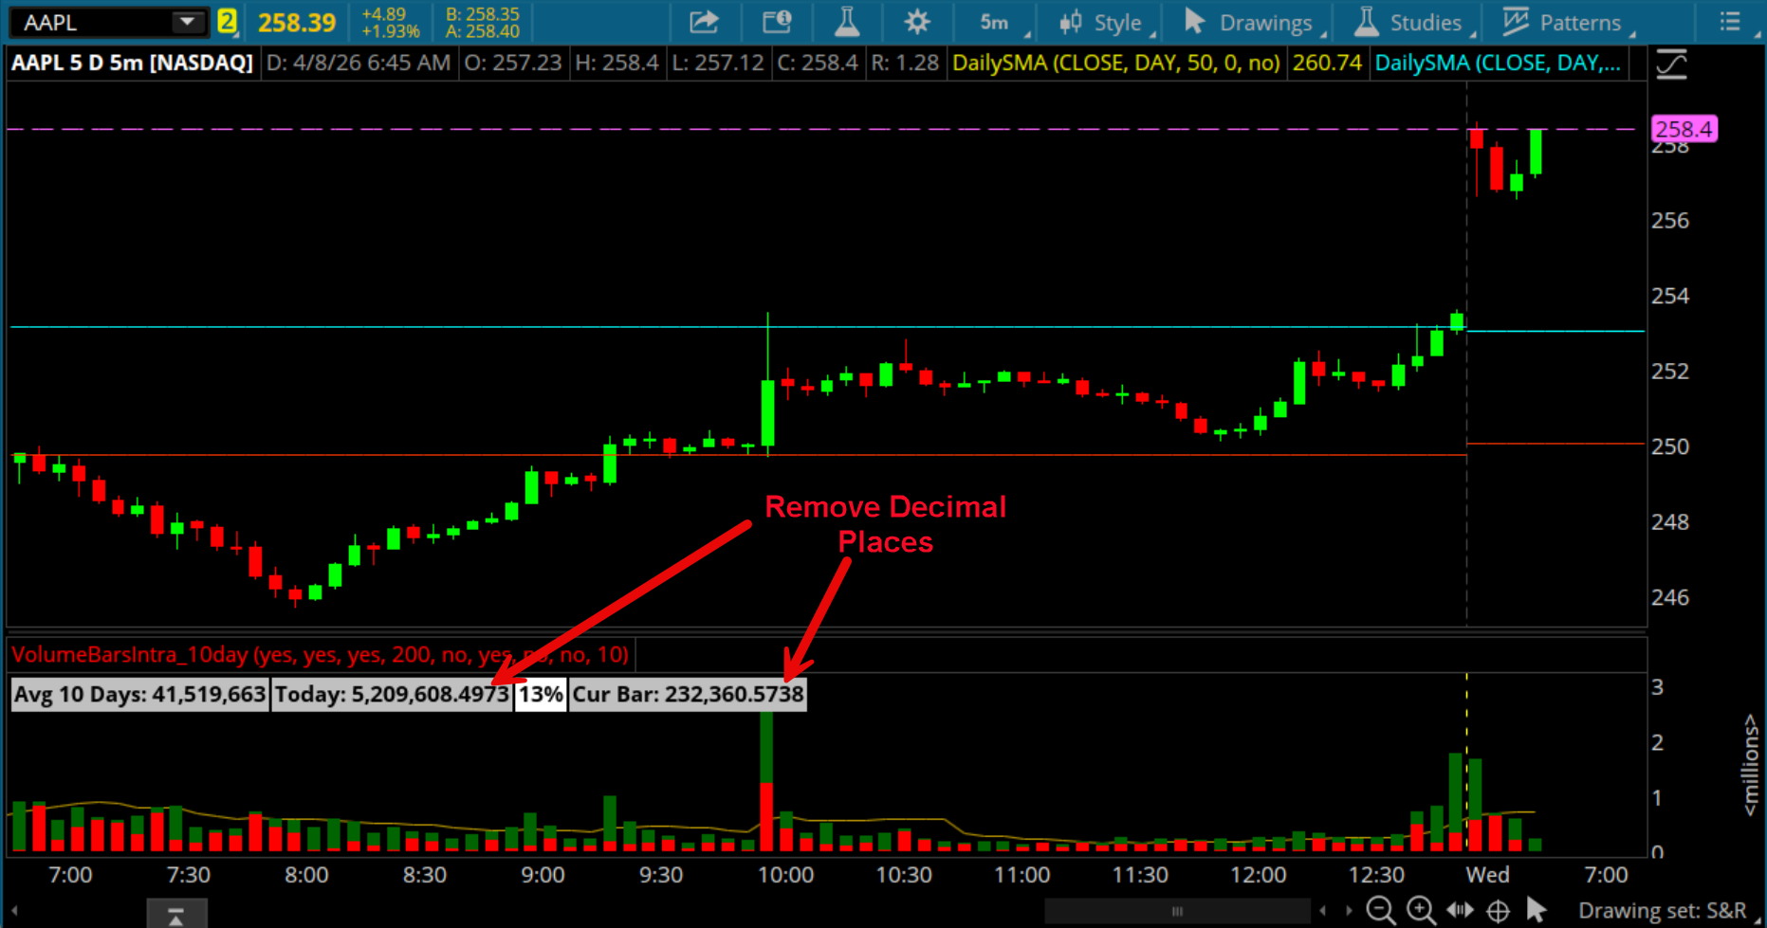1767x928 pixels.
Task: Click the 13% volume percentage label
Action: (x=541, y=694)
